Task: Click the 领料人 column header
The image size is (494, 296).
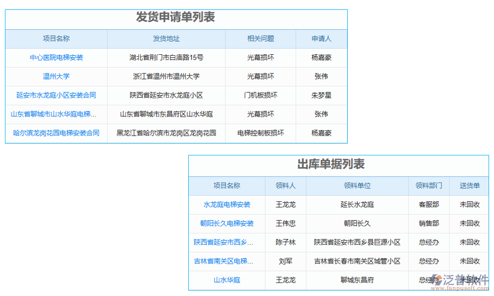Action: coord(286,186)
